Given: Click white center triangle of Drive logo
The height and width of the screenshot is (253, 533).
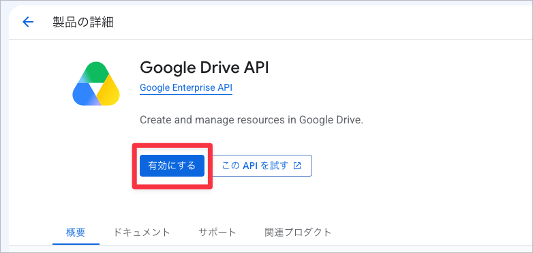Looking at the screenshot, I should click(x=96, y=88).
